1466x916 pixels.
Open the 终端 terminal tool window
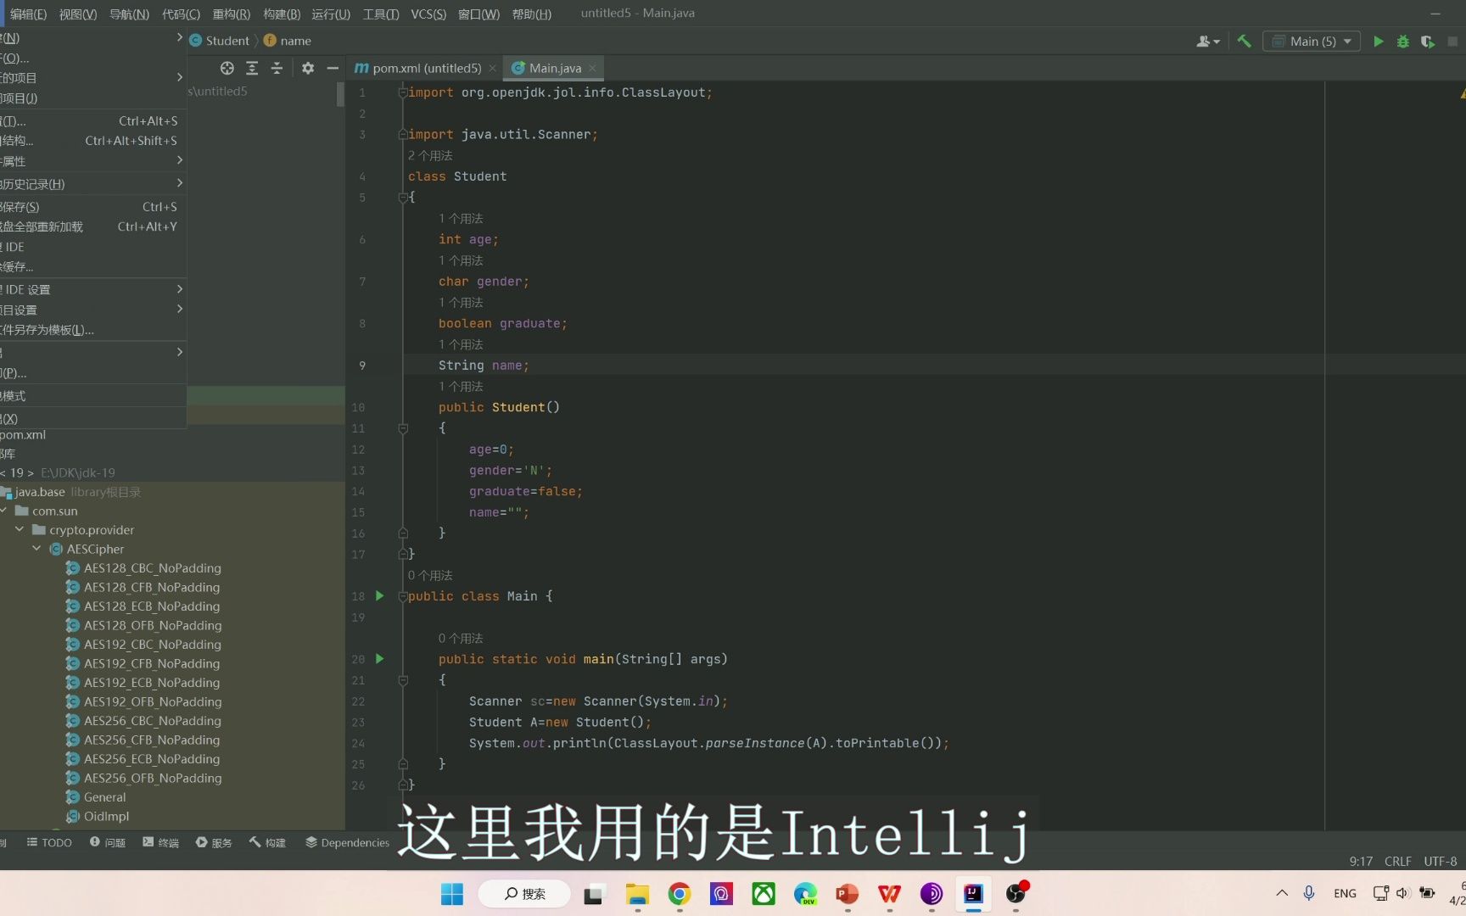pyautogui.click(x=160, y=842)
